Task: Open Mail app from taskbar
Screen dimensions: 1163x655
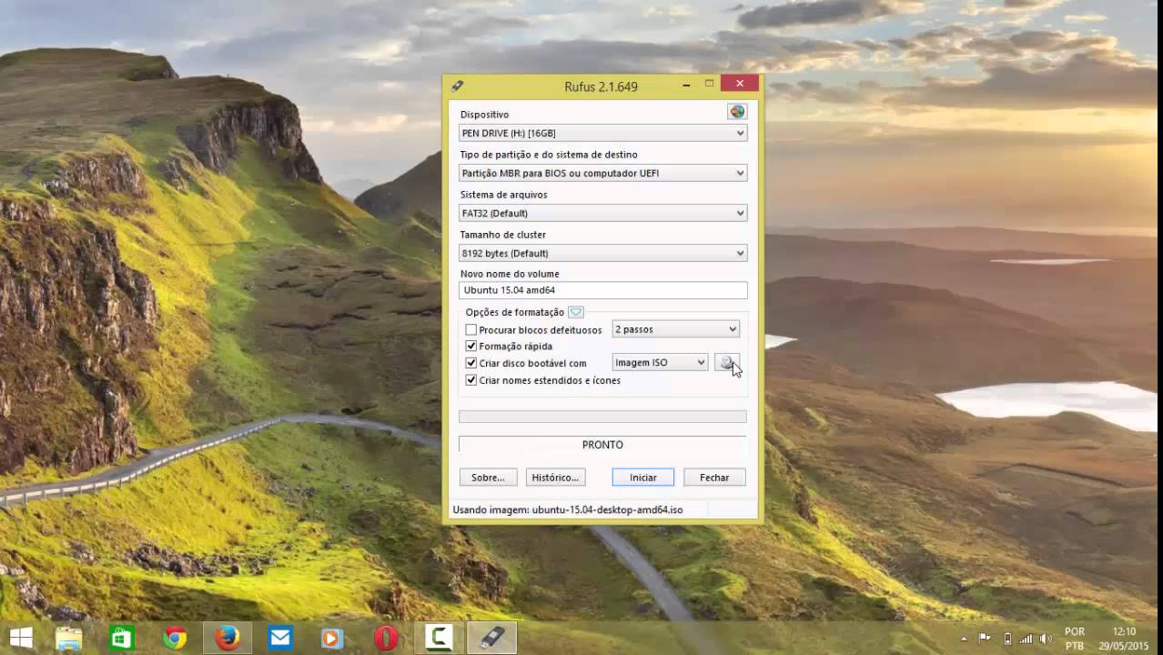Action: tap(280, 638)
